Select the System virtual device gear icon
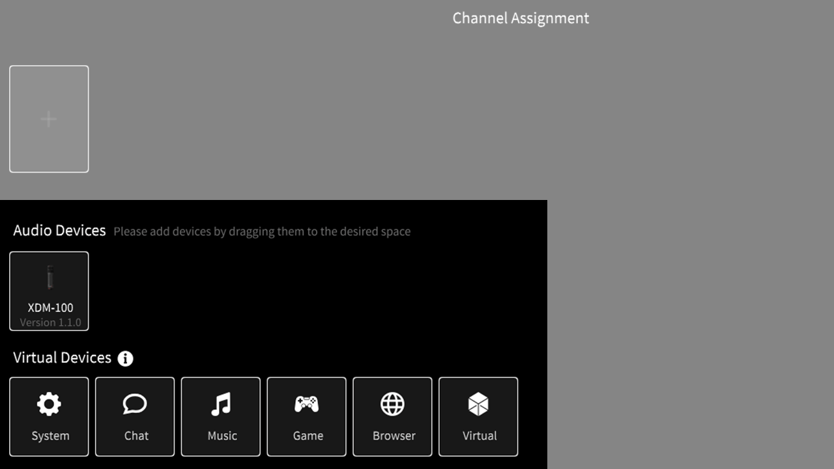Image resolution: width=834 pixels, height=469 pixels. [49, 403]
